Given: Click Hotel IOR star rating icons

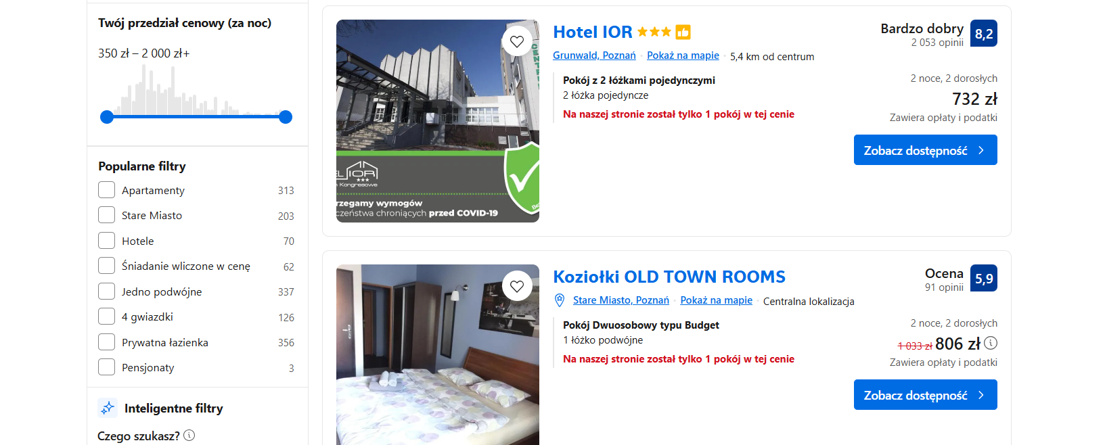Looking at the screenshot, I should [654, 32].
